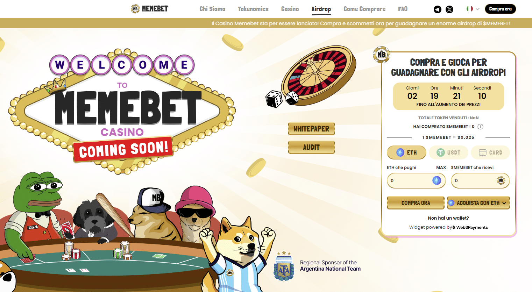This screenshot has width=532, height=292.
Task: Click the AFA Argentina crest logo
Action: click(284, 266)
